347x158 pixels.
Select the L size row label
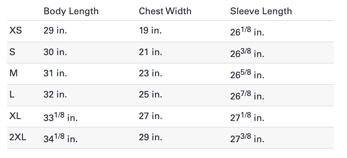(12, 95)
